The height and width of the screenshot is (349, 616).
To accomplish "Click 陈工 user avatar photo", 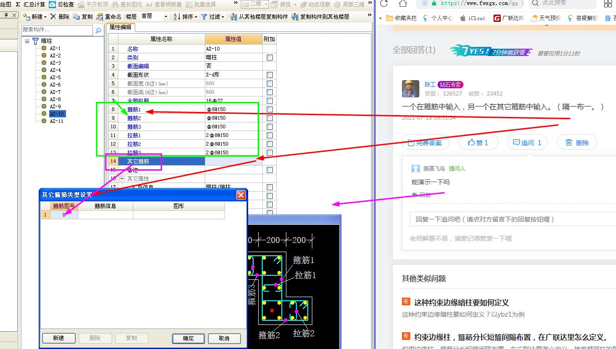I will pyautogui.click(x=411, y=89).
